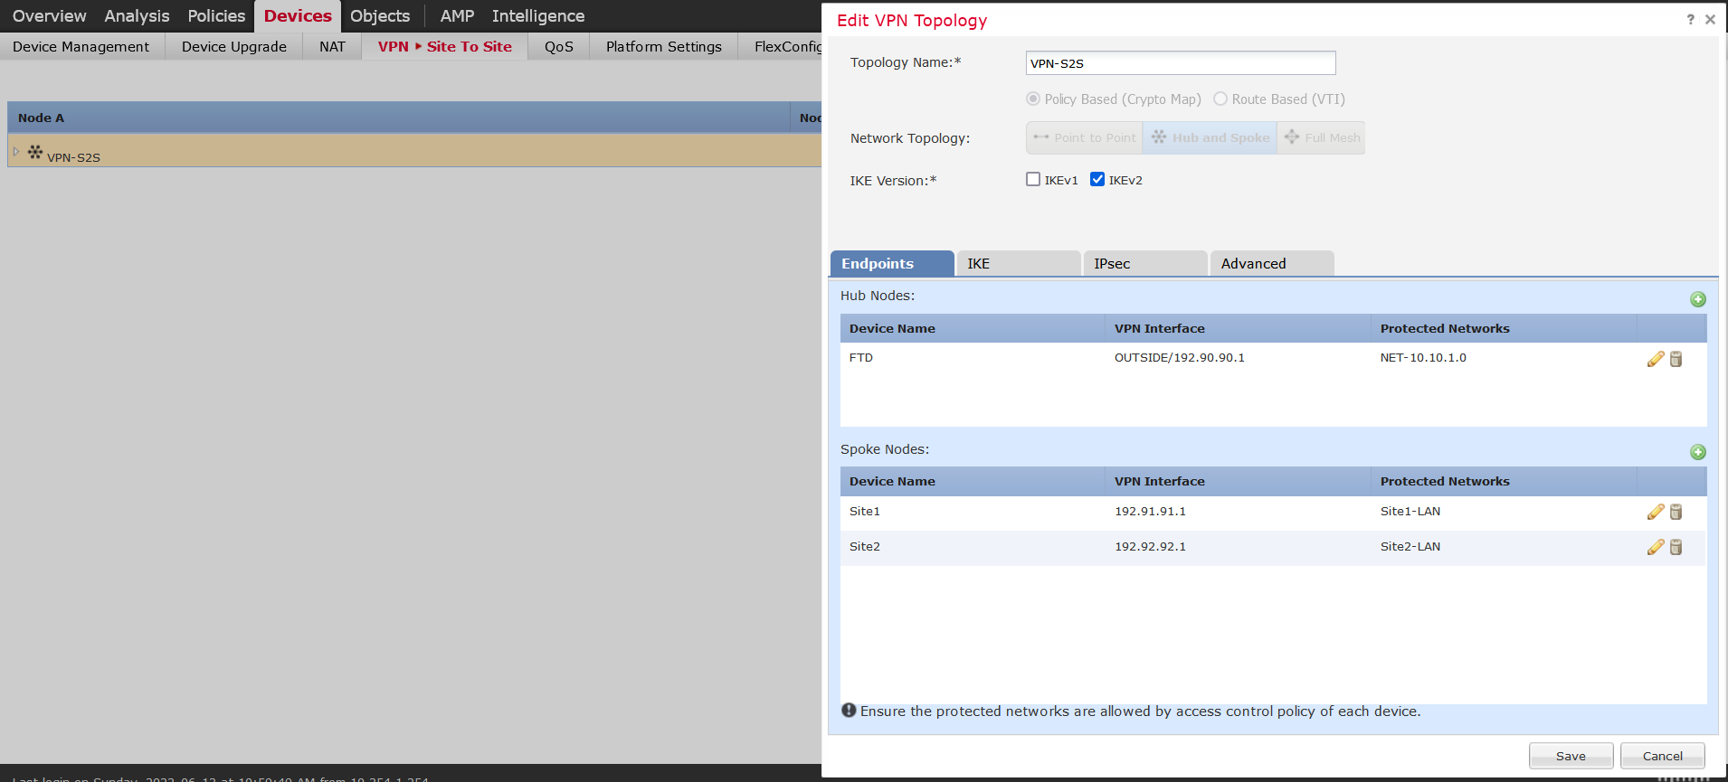Uncheck the IKEv2 checkbox
The height and width of the screenshot is (782, 1728).
[x=1097, y=179]
